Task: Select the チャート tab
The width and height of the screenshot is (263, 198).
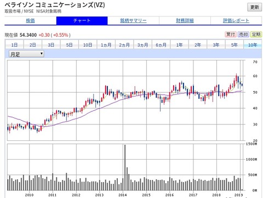Action: (x=82, y=20)
